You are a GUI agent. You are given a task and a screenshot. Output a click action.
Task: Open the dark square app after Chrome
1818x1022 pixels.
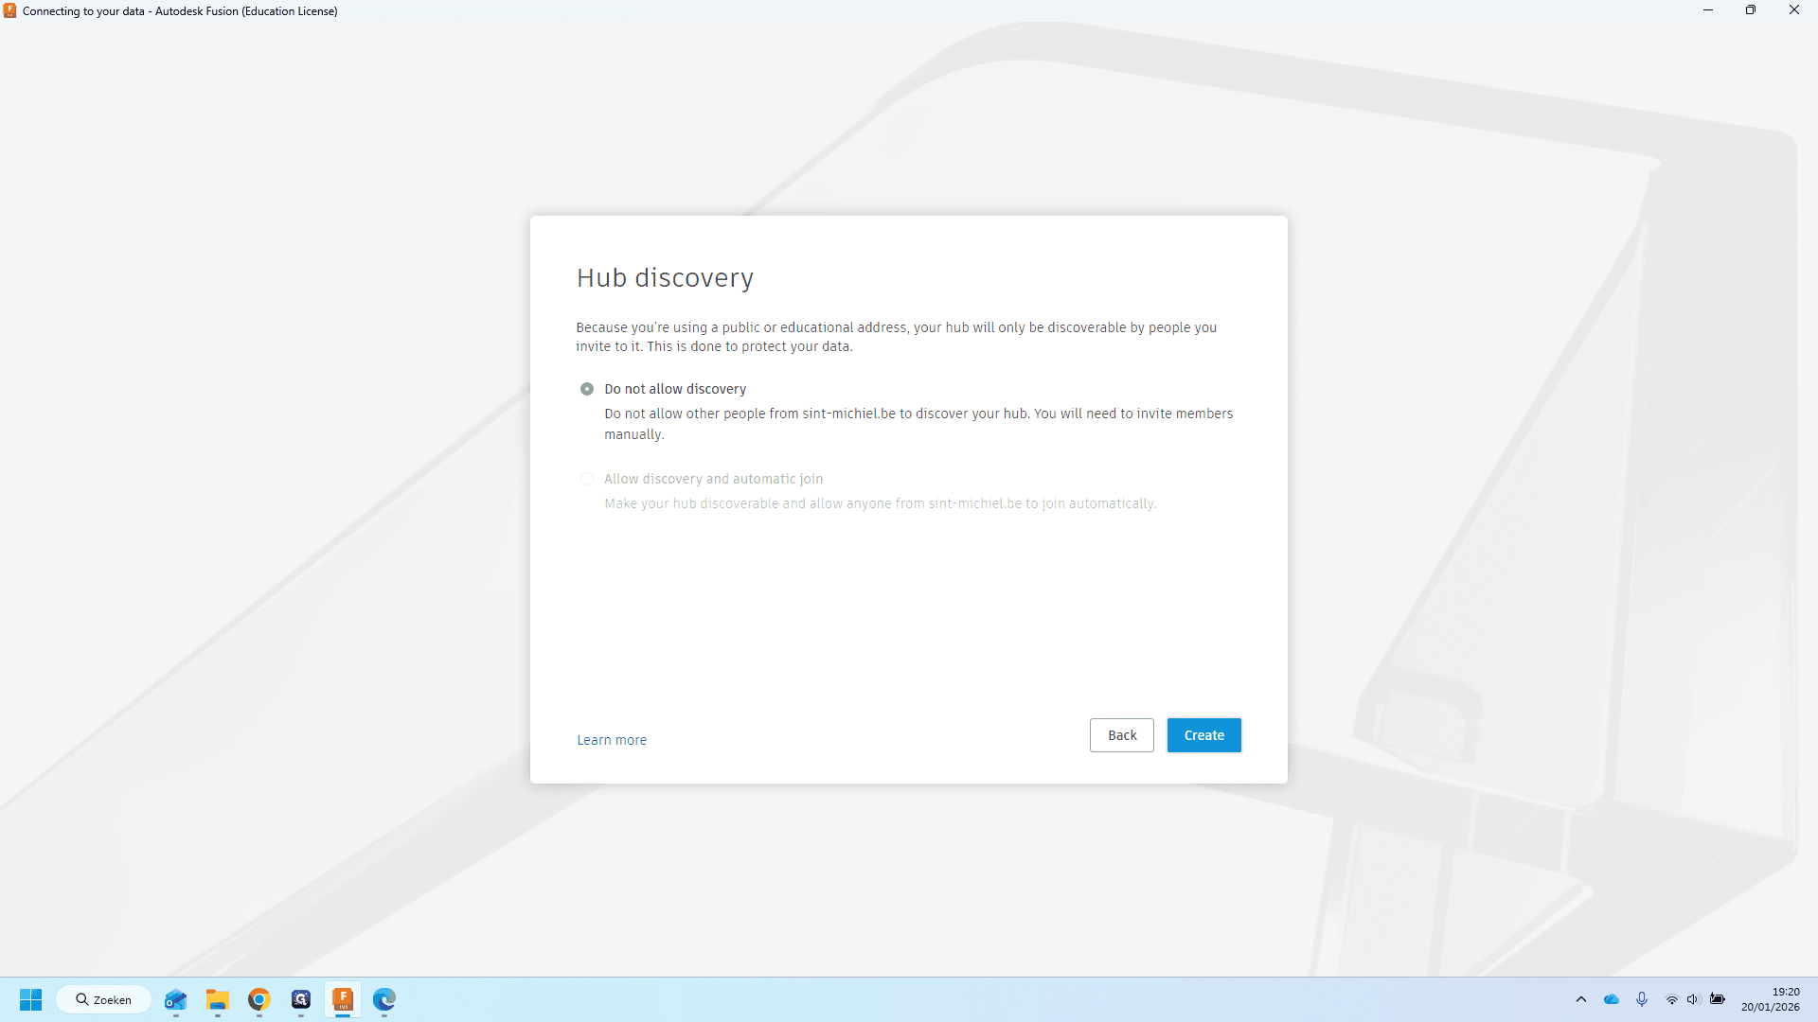(x=301, y=999)
